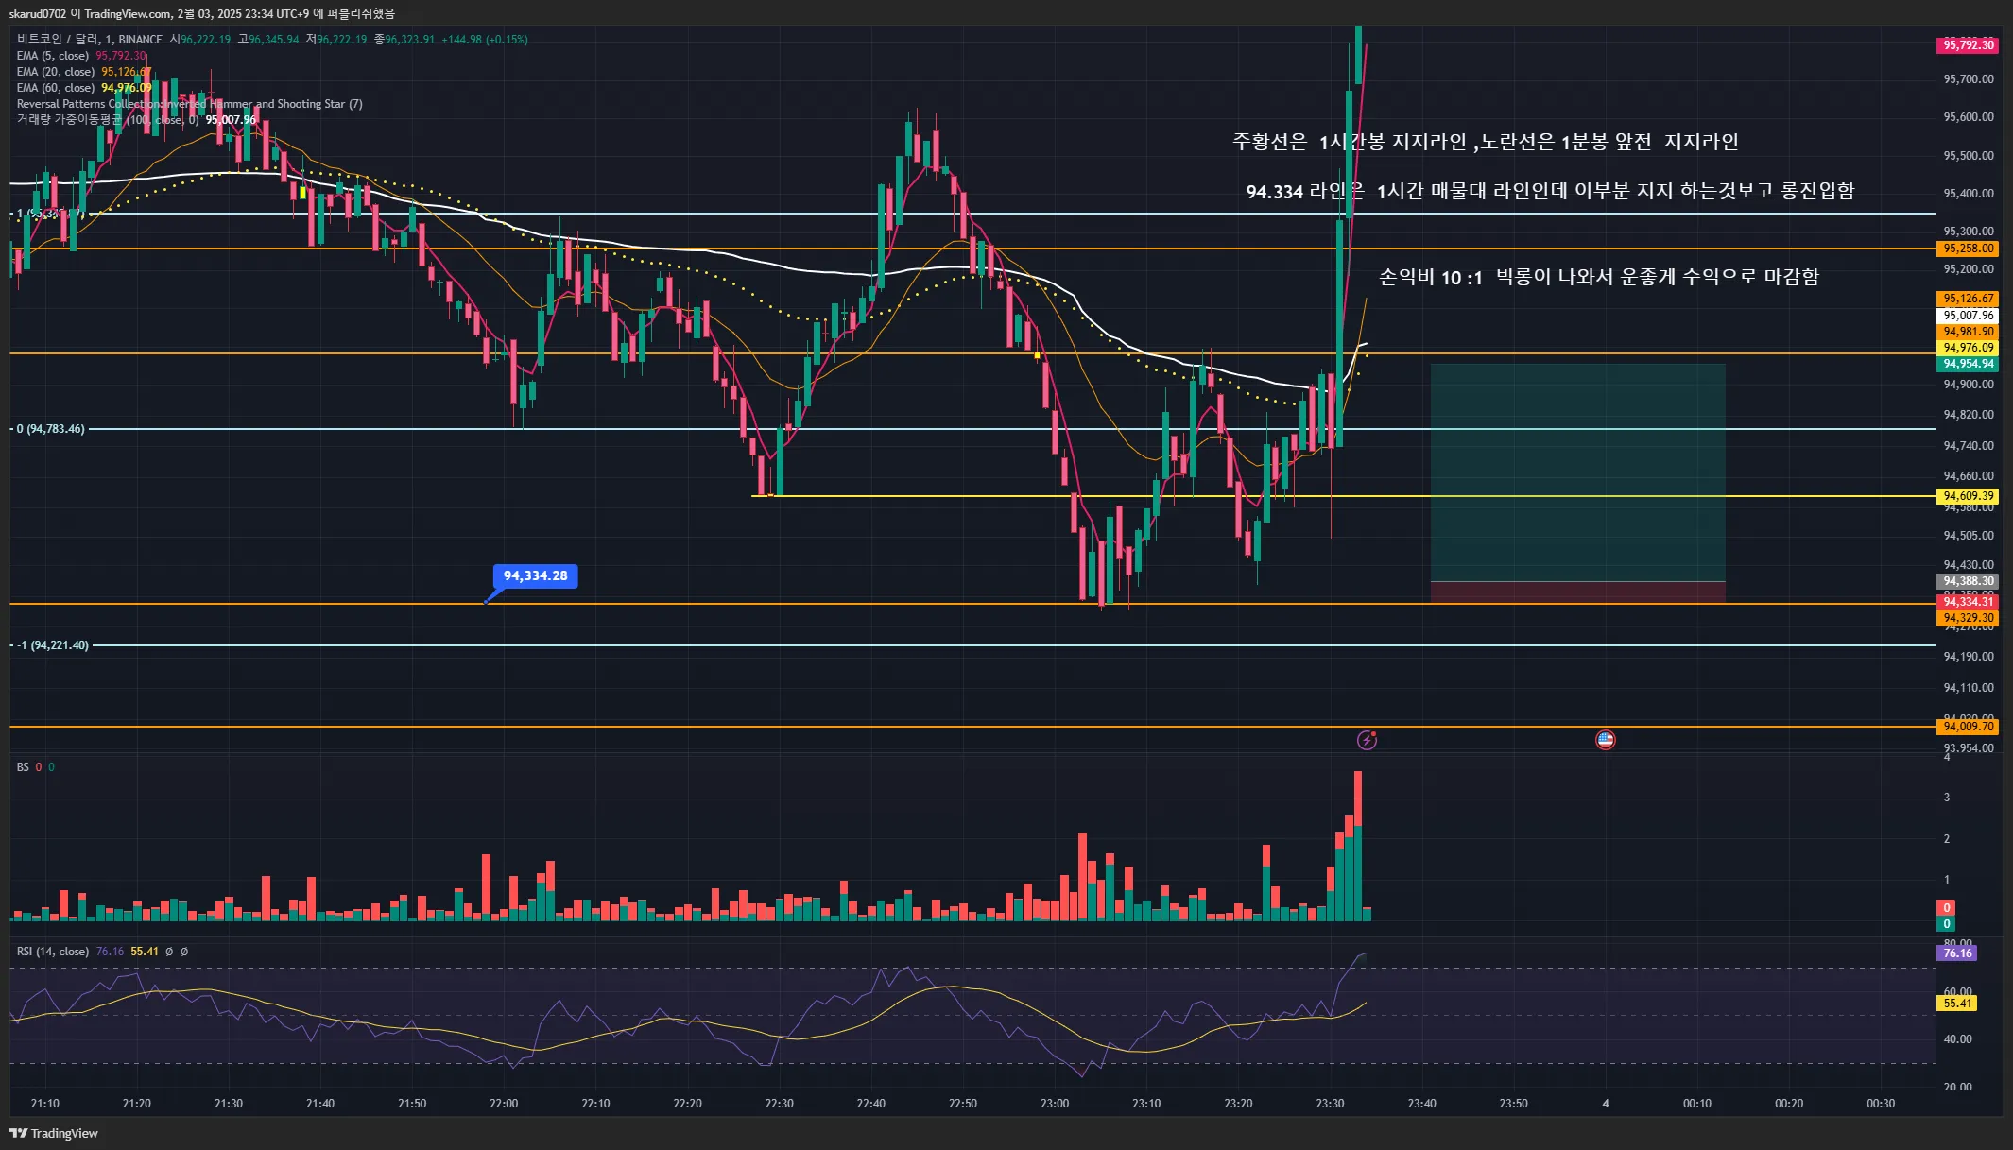Click the annotation starting with 손익비 10 :1
The height and width of the screenshot is (1150, 2013).
click(x=1598, y=277)
